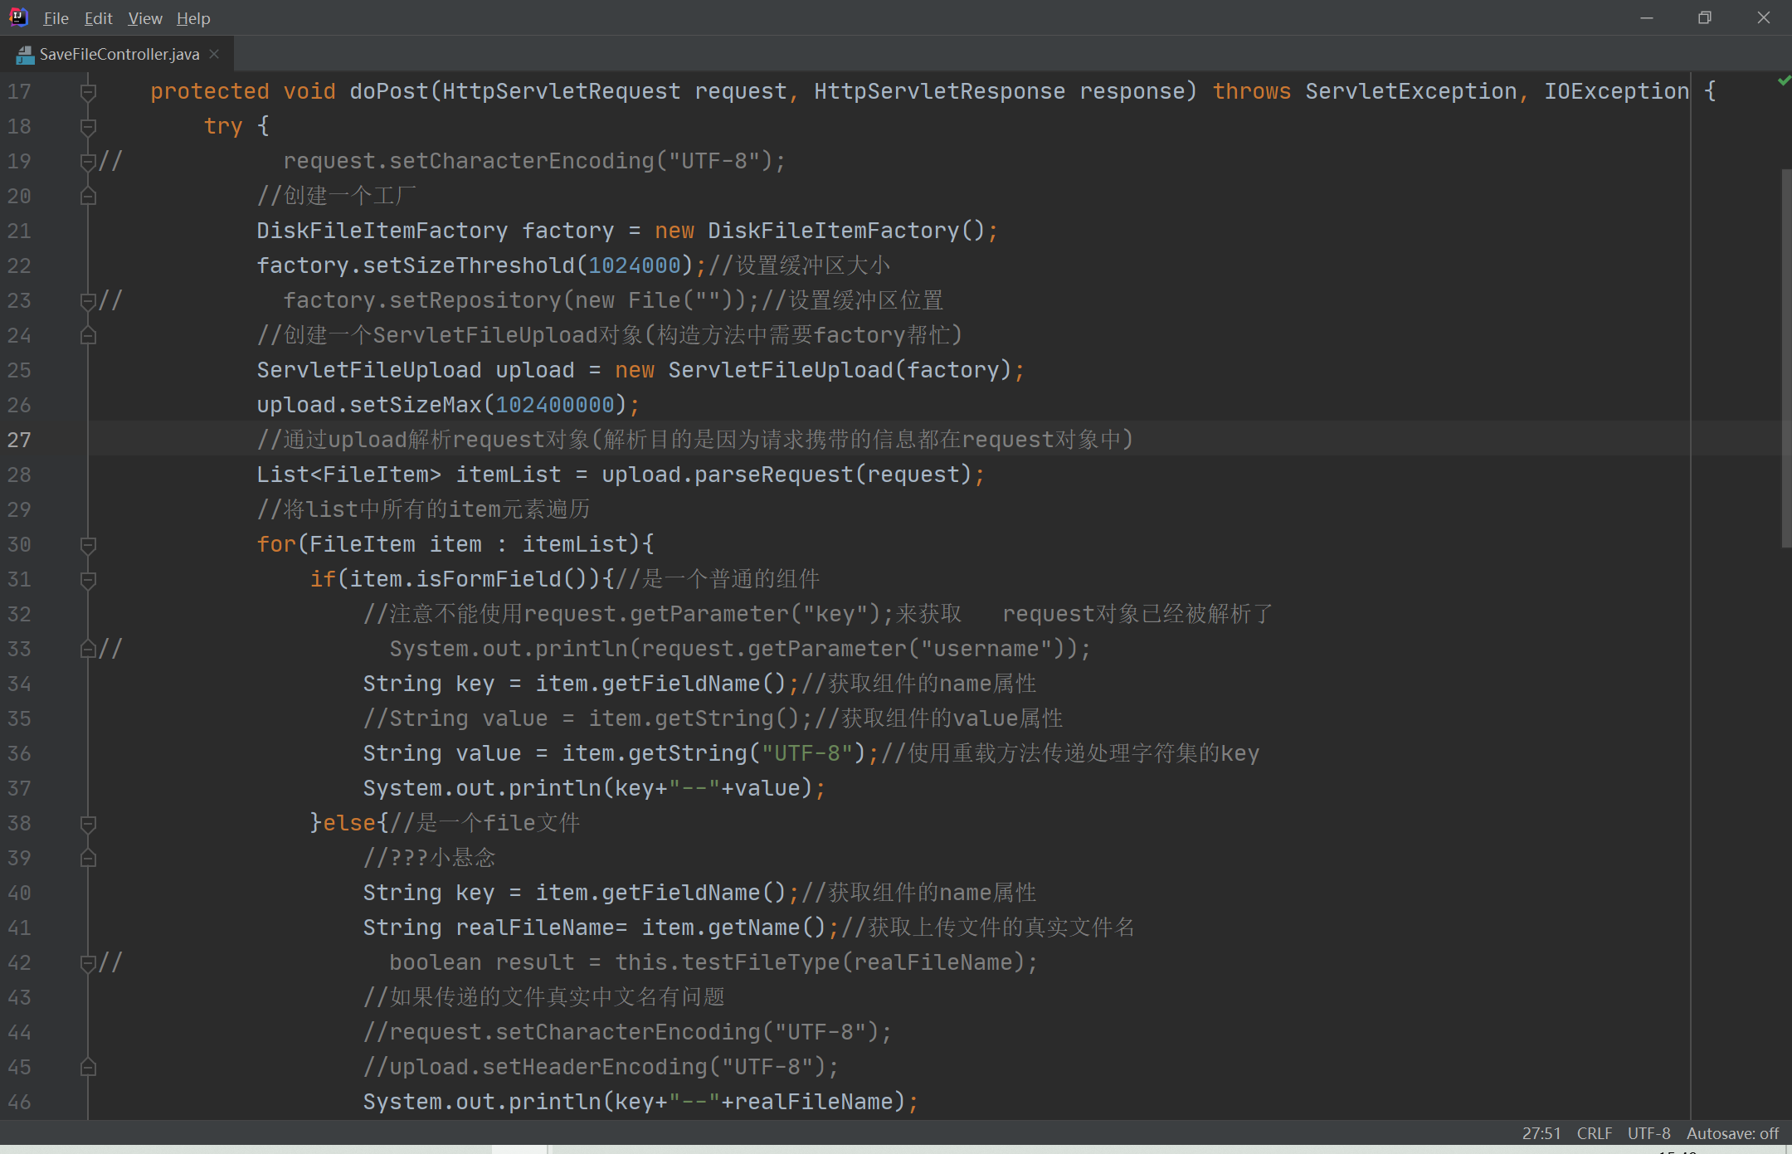Click upload.setHeaderEncoding comment on line 45

[601, 1067]
